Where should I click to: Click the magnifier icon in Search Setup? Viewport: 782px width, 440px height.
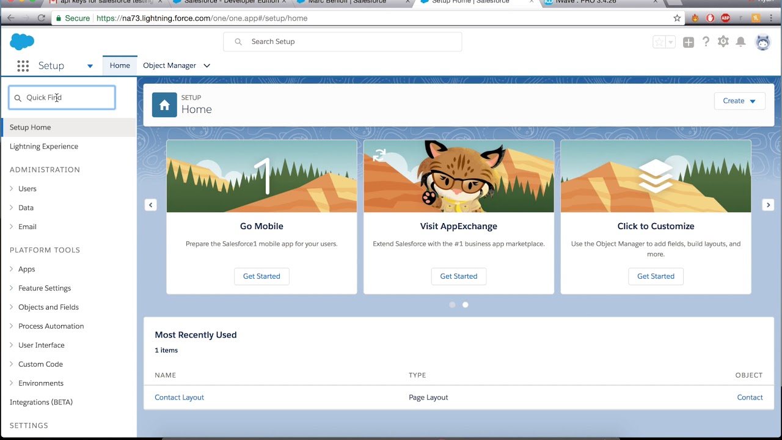pyautogui.click(x=238, y=42)
